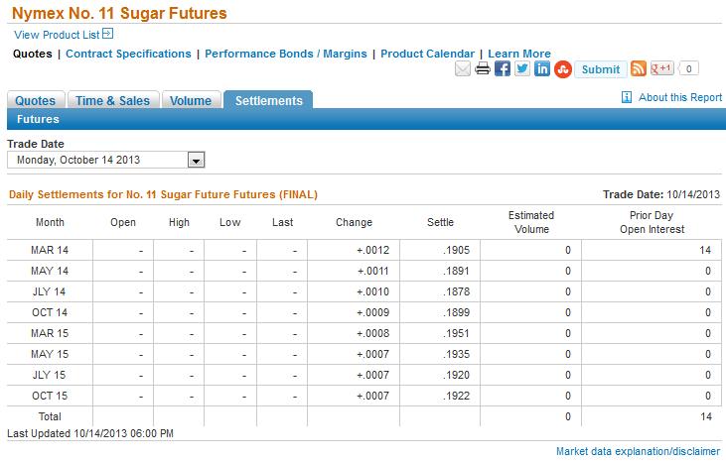Click the settle value .1951
Image resolution: width=726 pixels, height=461 pixels.
[x=456, y=333]
